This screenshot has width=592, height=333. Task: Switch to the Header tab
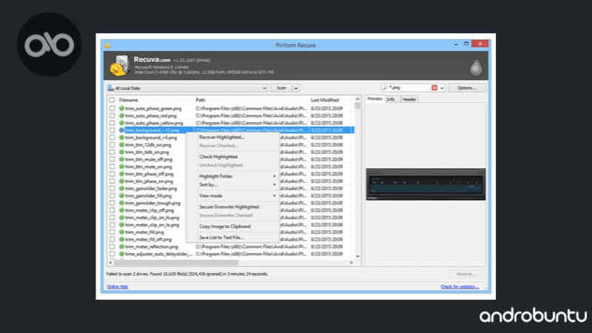coord(409,99)
